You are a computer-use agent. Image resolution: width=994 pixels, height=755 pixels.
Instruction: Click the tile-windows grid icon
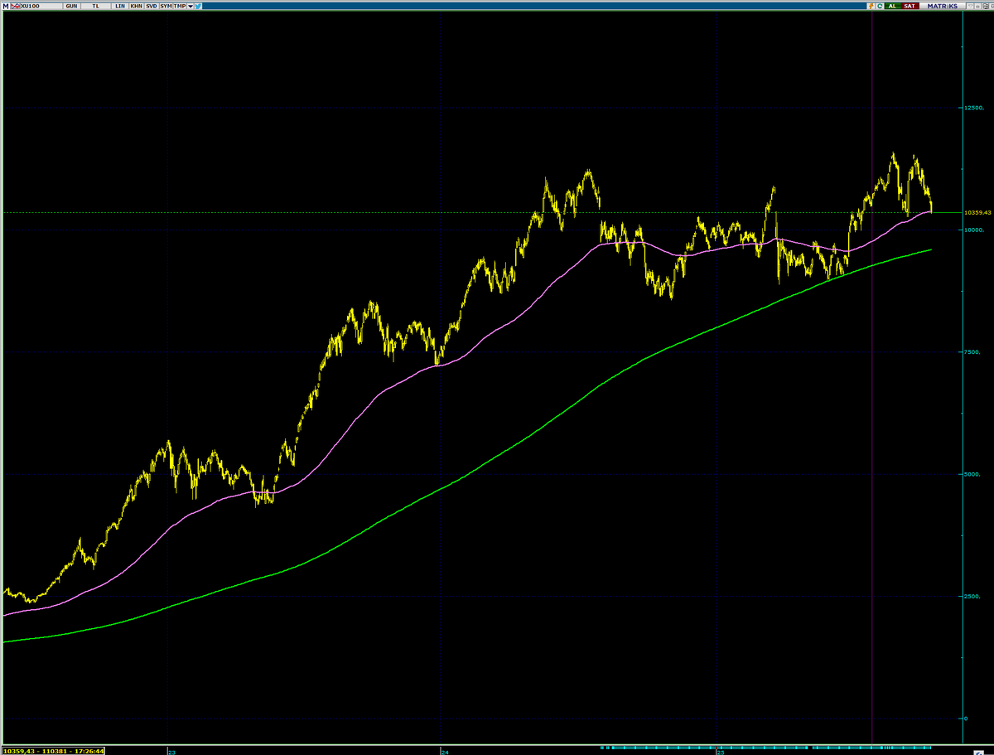tap(986, 6)
